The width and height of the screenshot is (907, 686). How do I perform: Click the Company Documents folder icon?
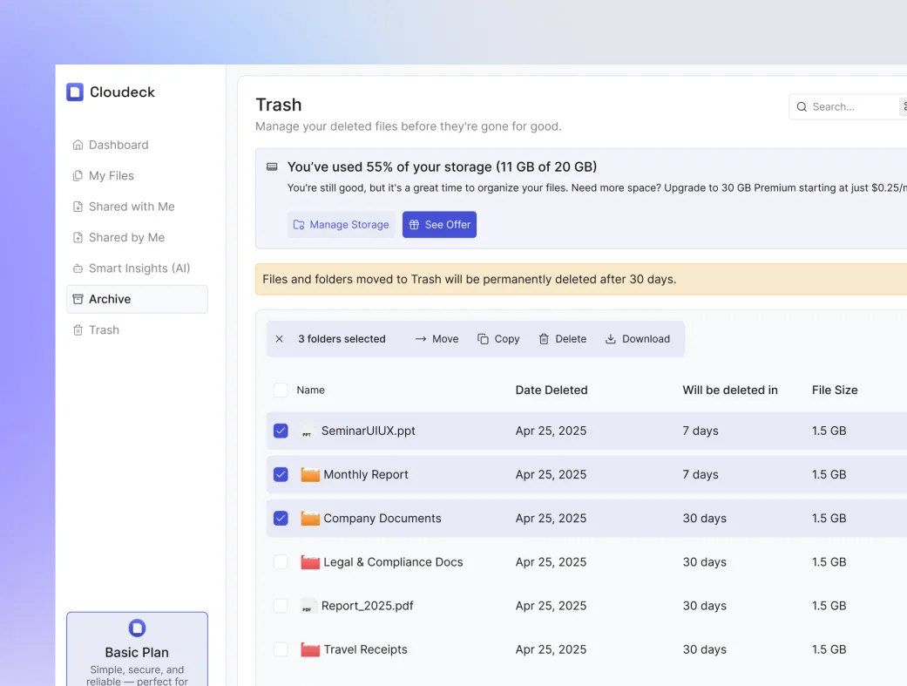[x=310, y=519]
